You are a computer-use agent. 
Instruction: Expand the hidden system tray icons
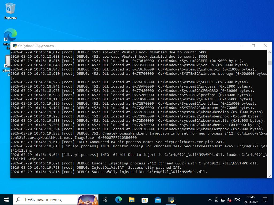point(210,199)
